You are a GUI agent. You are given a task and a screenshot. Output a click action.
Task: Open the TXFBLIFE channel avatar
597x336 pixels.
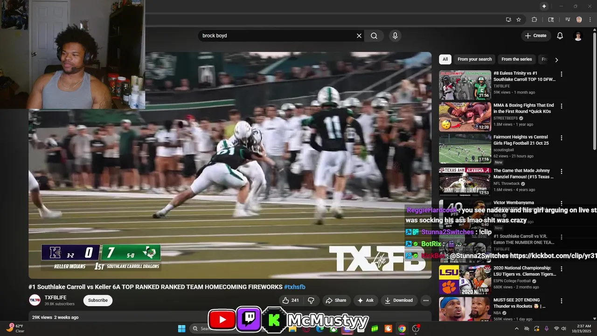[x=35, y=300]
